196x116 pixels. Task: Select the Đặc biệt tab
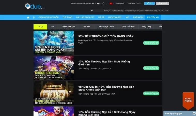point(86,27)
